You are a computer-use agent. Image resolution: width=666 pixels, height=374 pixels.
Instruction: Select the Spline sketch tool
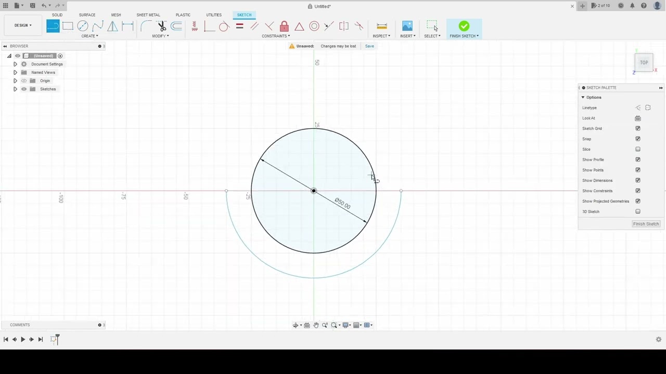(x=97, y=26)
